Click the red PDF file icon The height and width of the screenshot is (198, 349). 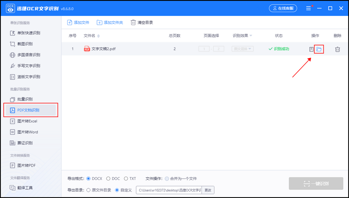coord(87,49)
